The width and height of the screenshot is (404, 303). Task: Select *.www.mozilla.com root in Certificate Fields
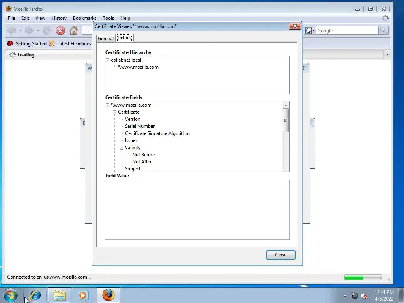[131, 105]
